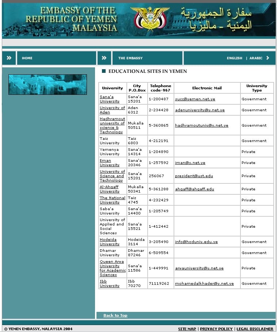Email hadhramoutuniv@y.net.ye
The image size is (277, 332).
(201, 125)
